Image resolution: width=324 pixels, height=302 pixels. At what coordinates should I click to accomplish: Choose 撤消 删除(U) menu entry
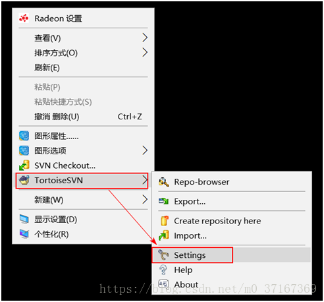83,117
